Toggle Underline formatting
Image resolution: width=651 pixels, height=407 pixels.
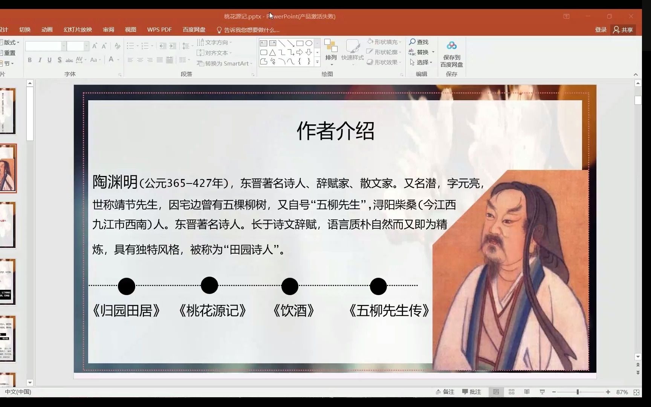49,60
